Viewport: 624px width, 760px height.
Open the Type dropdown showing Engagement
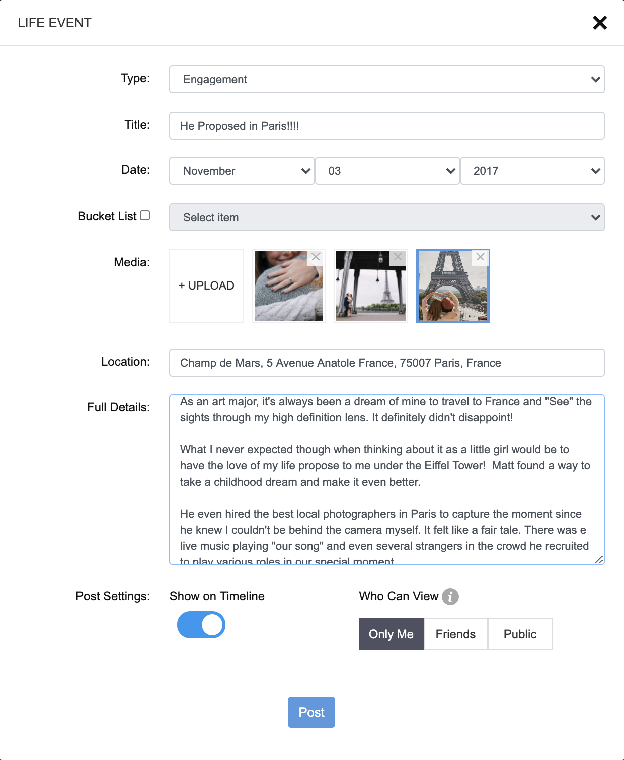[386, 79]
